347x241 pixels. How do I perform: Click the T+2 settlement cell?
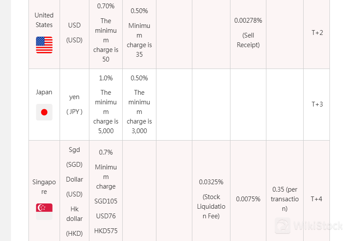[317, 33]
